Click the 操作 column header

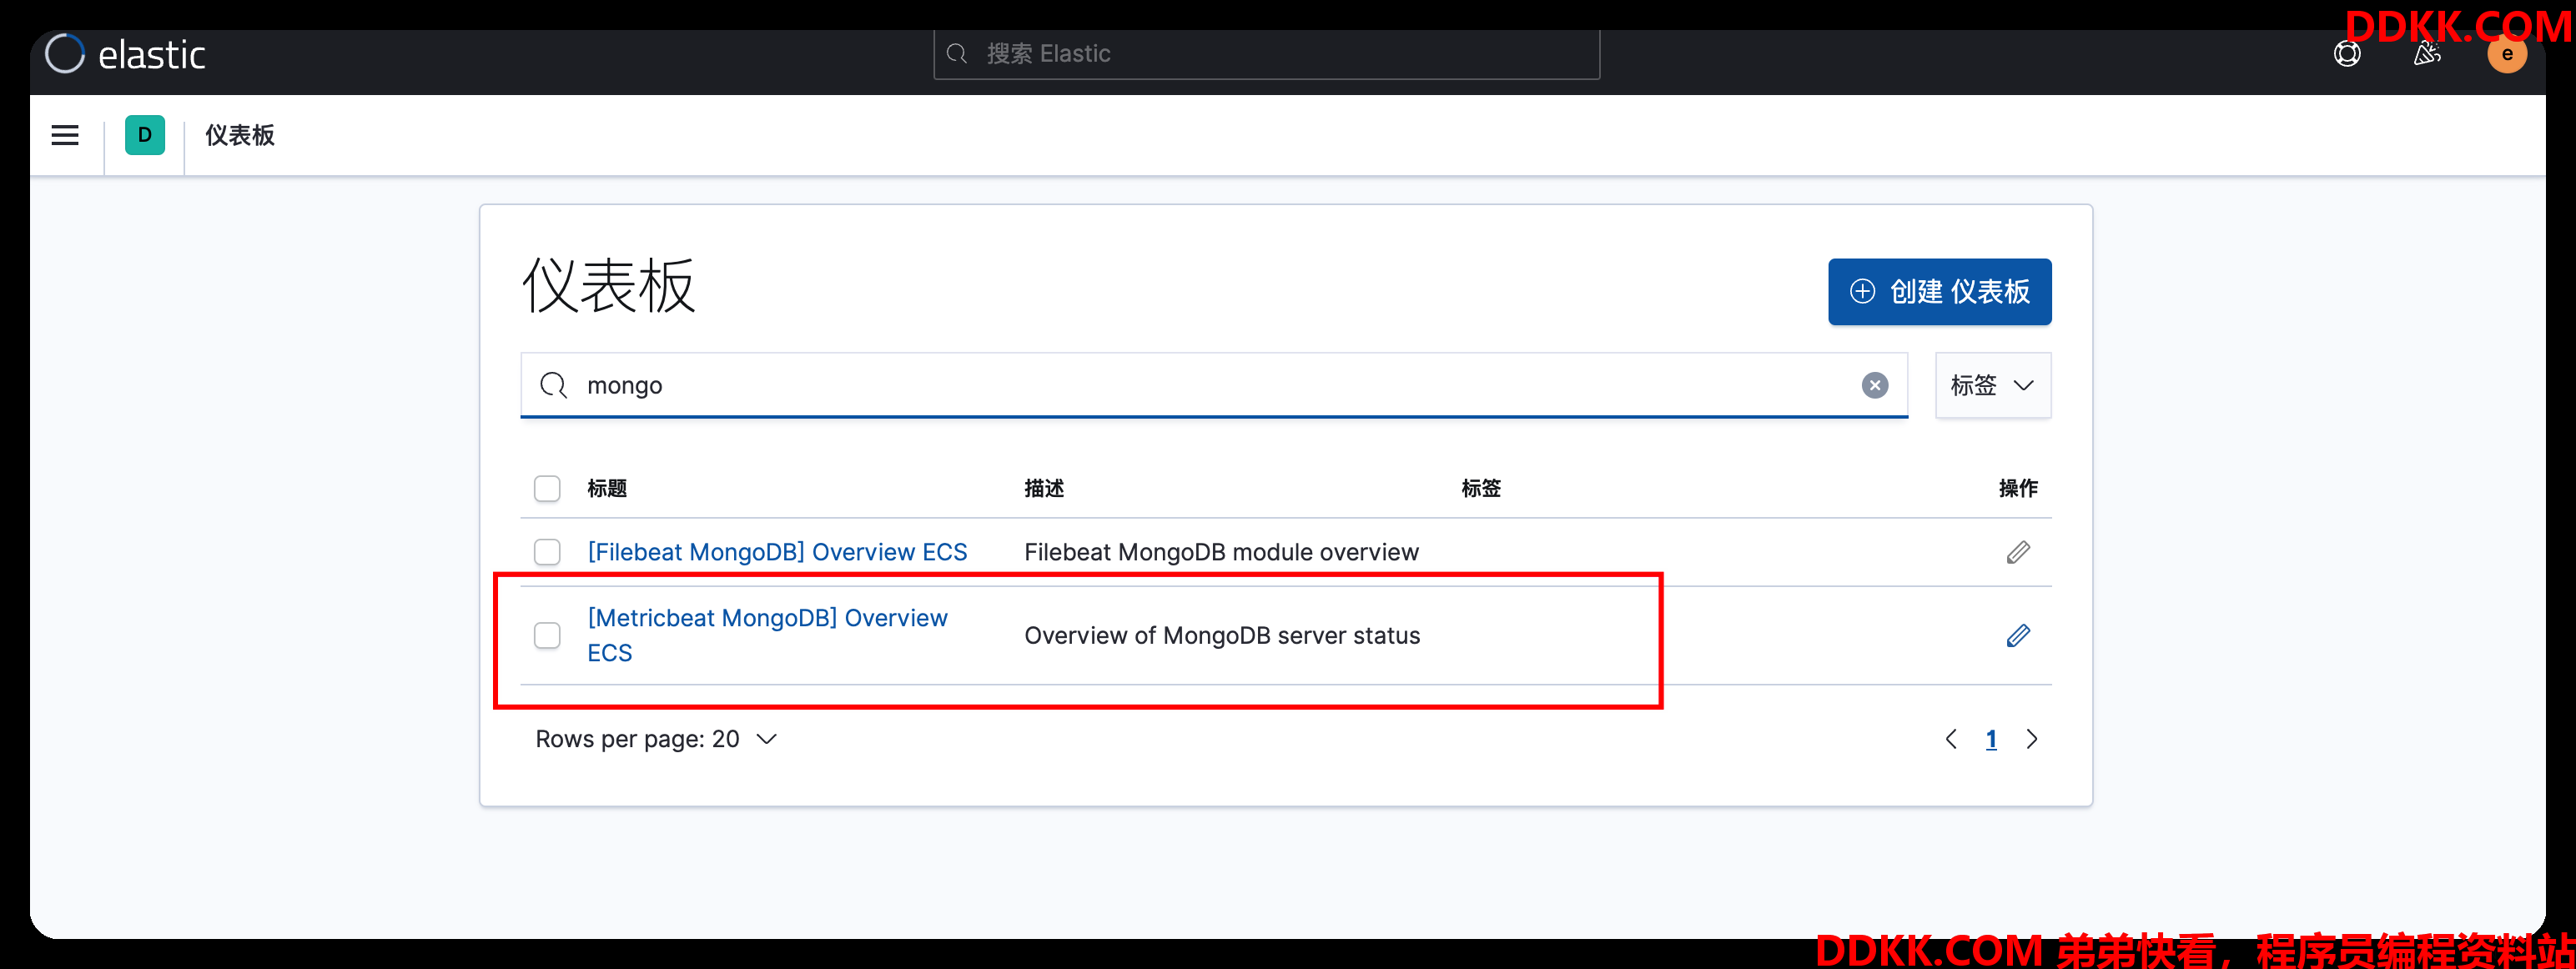point(2018,488)
